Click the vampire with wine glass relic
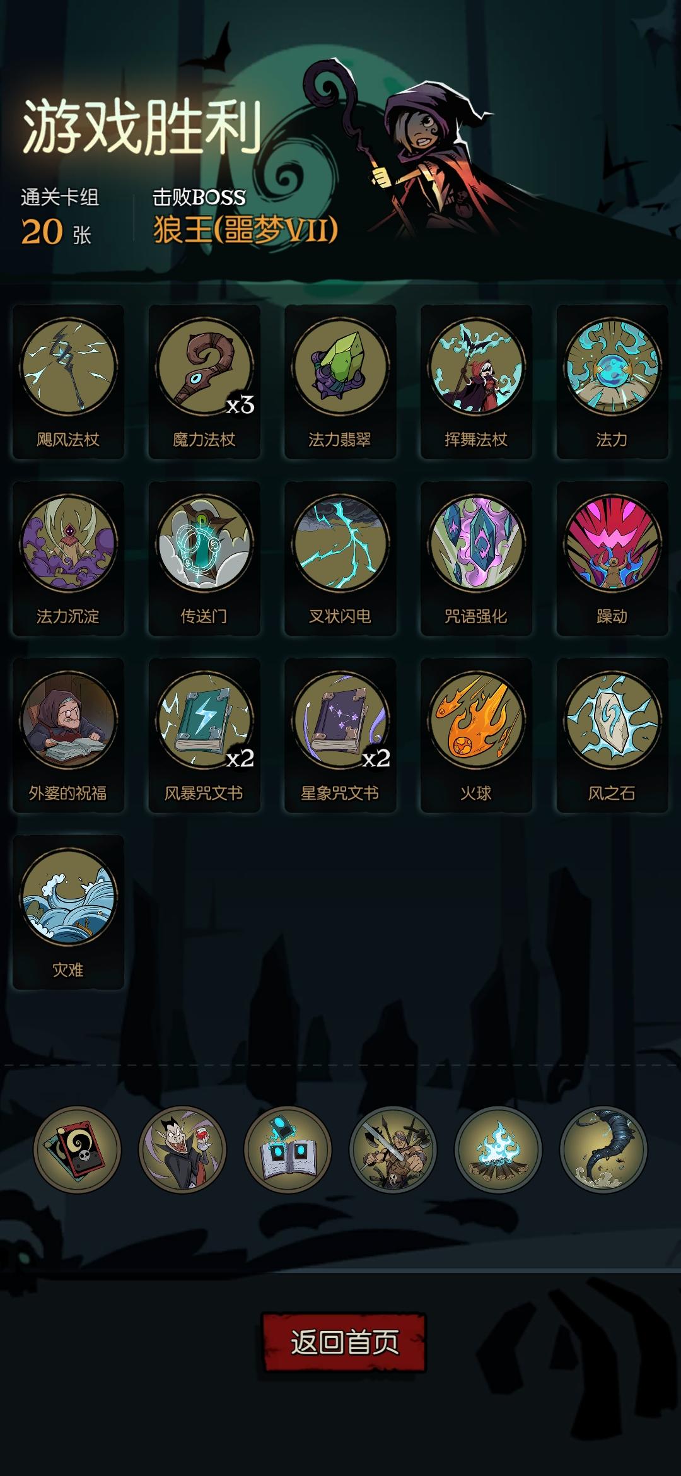The height and width of the screenshot is (1476, 681). click(x=183, y=1149)
